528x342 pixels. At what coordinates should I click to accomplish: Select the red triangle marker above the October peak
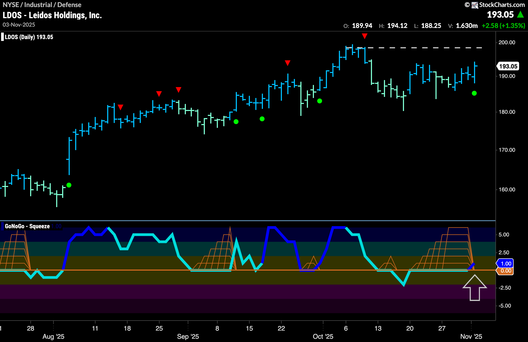coord(365,36)
